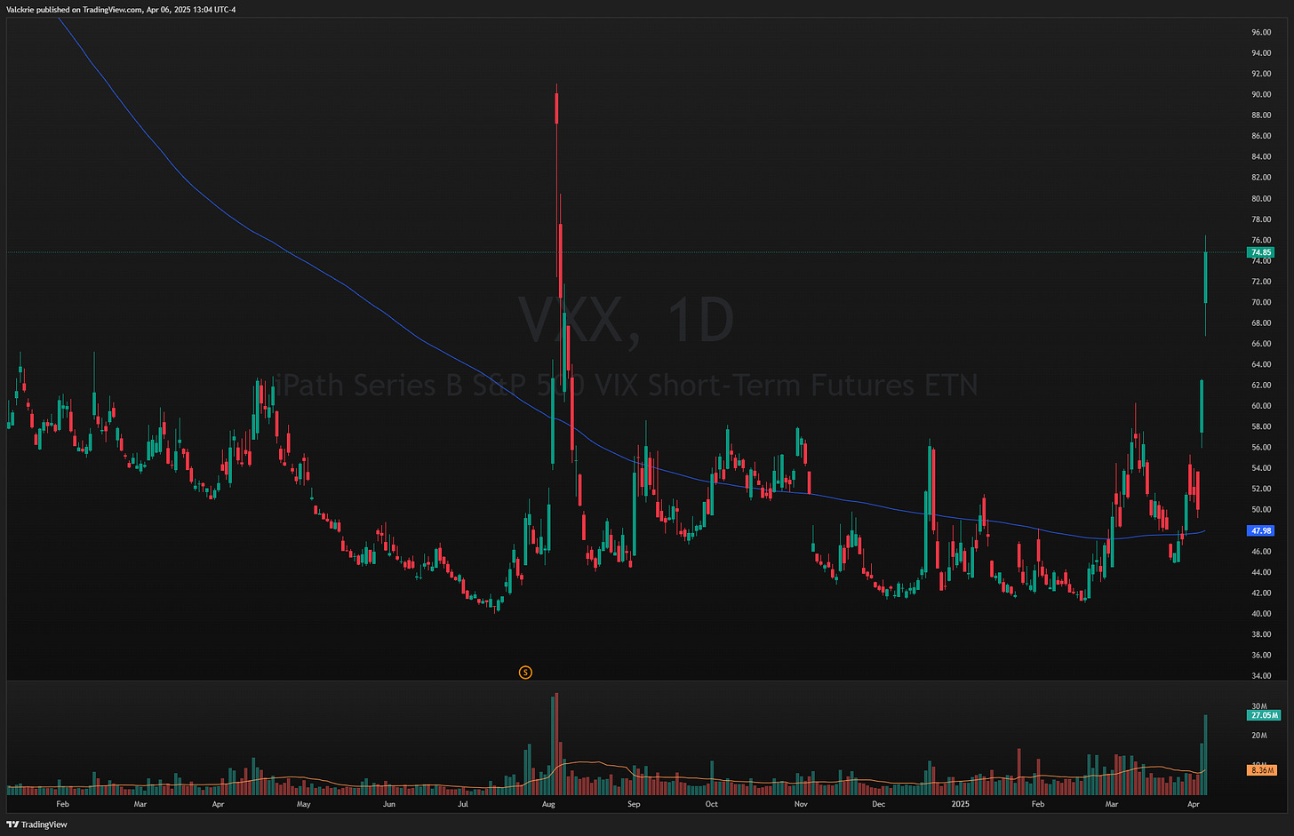Click the 34.00 price axis label
1294x836 pixels.
1261,676
